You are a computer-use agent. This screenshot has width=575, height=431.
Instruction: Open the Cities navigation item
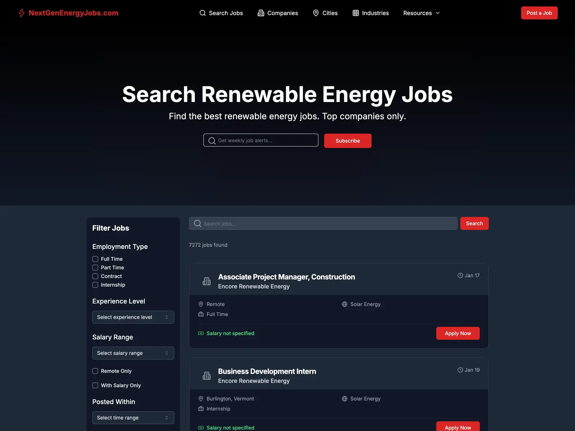pyautogui.click(x=325, y=13)
